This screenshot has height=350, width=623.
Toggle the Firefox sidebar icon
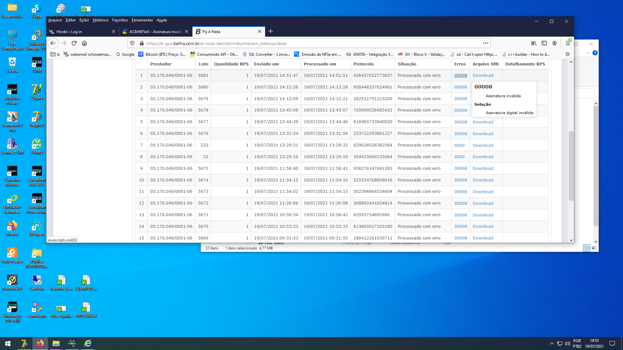(x=544, y=43)
